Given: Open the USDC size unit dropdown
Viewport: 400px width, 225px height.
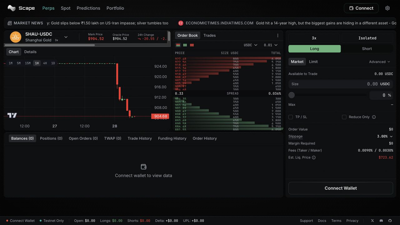Looking at the screenshot, I should [x=251, y=45].
